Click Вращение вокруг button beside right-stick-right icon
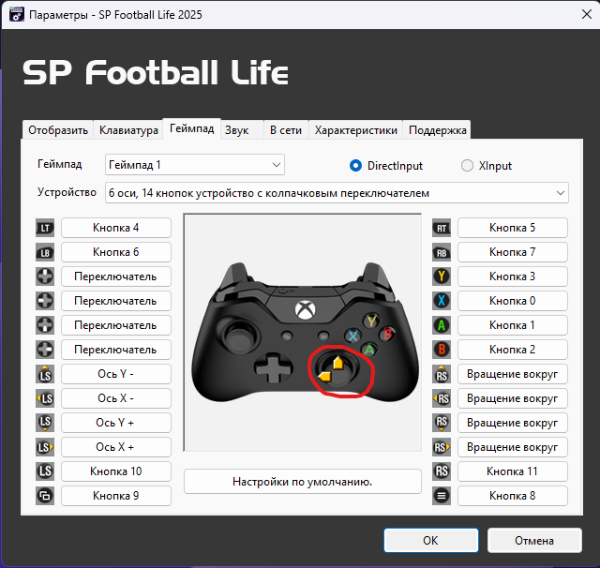Image resolution: width=600 pixels, height=568 pixels. coord(513,447)
